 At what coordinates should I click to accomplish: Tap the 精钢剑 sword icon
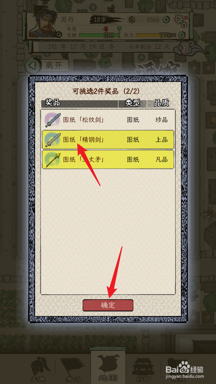click(x=53, y=140)
